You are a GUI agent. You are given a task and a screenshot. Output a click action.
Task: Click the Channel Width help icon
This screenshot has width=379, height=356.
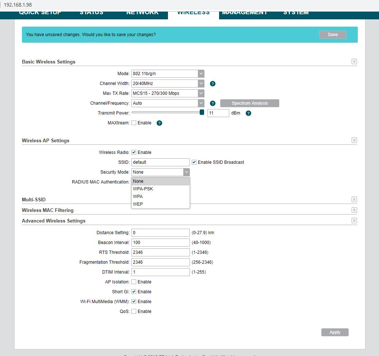pyautogui.click(x=213, y=84)
